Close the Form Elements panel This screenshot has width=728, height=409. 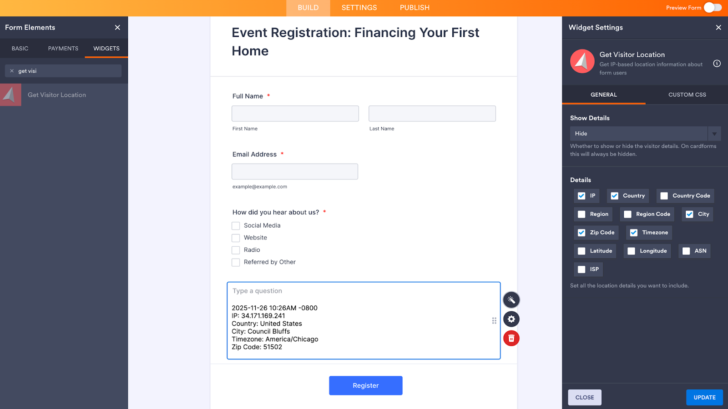click(x=117, y=27)
